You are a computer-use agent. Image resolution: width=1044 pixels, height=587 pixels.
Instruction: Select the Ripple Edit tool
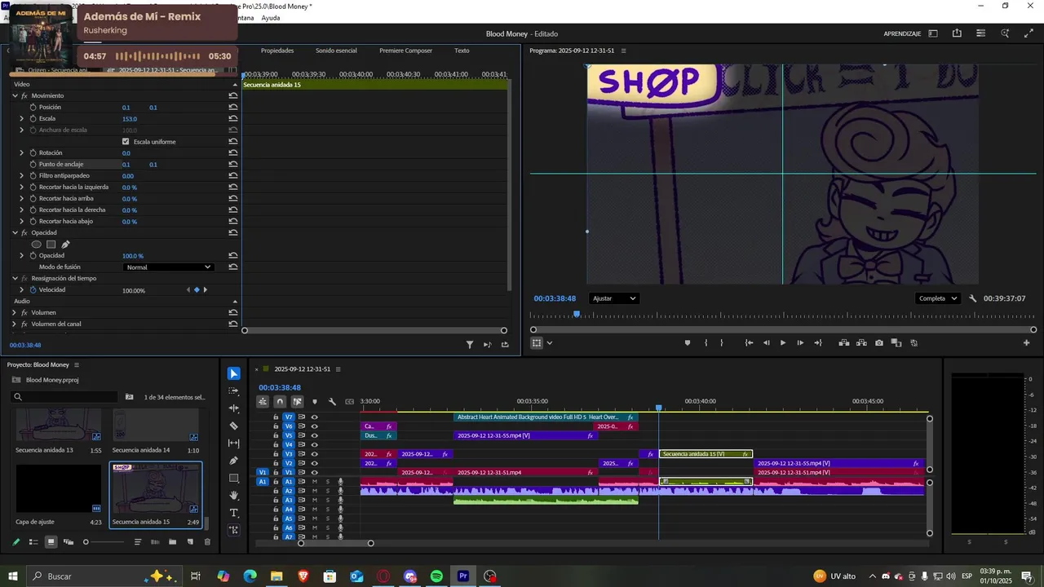pyautogui.click(x=234, y=408)
